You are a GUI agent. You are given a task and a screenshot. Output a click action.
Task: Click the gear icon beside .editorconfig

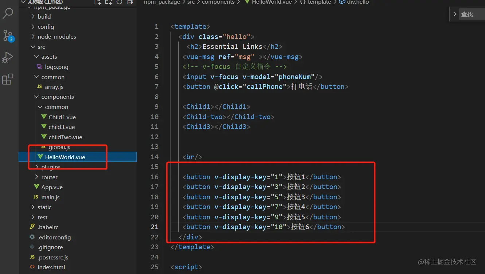32,237
